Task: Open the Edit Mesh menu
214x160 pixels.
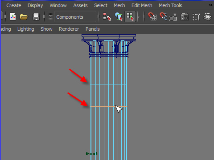Action: click(x=142, y=5)
